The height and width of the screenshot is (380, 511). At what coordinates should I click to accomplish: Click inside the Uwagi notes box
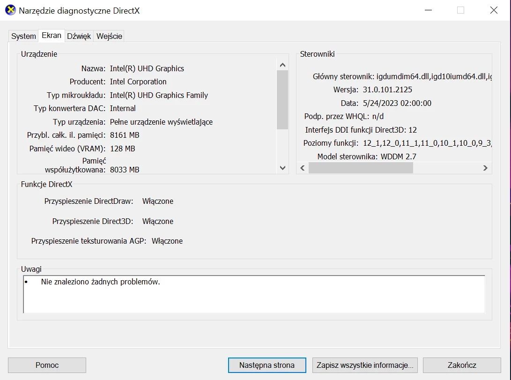point(254,294)
